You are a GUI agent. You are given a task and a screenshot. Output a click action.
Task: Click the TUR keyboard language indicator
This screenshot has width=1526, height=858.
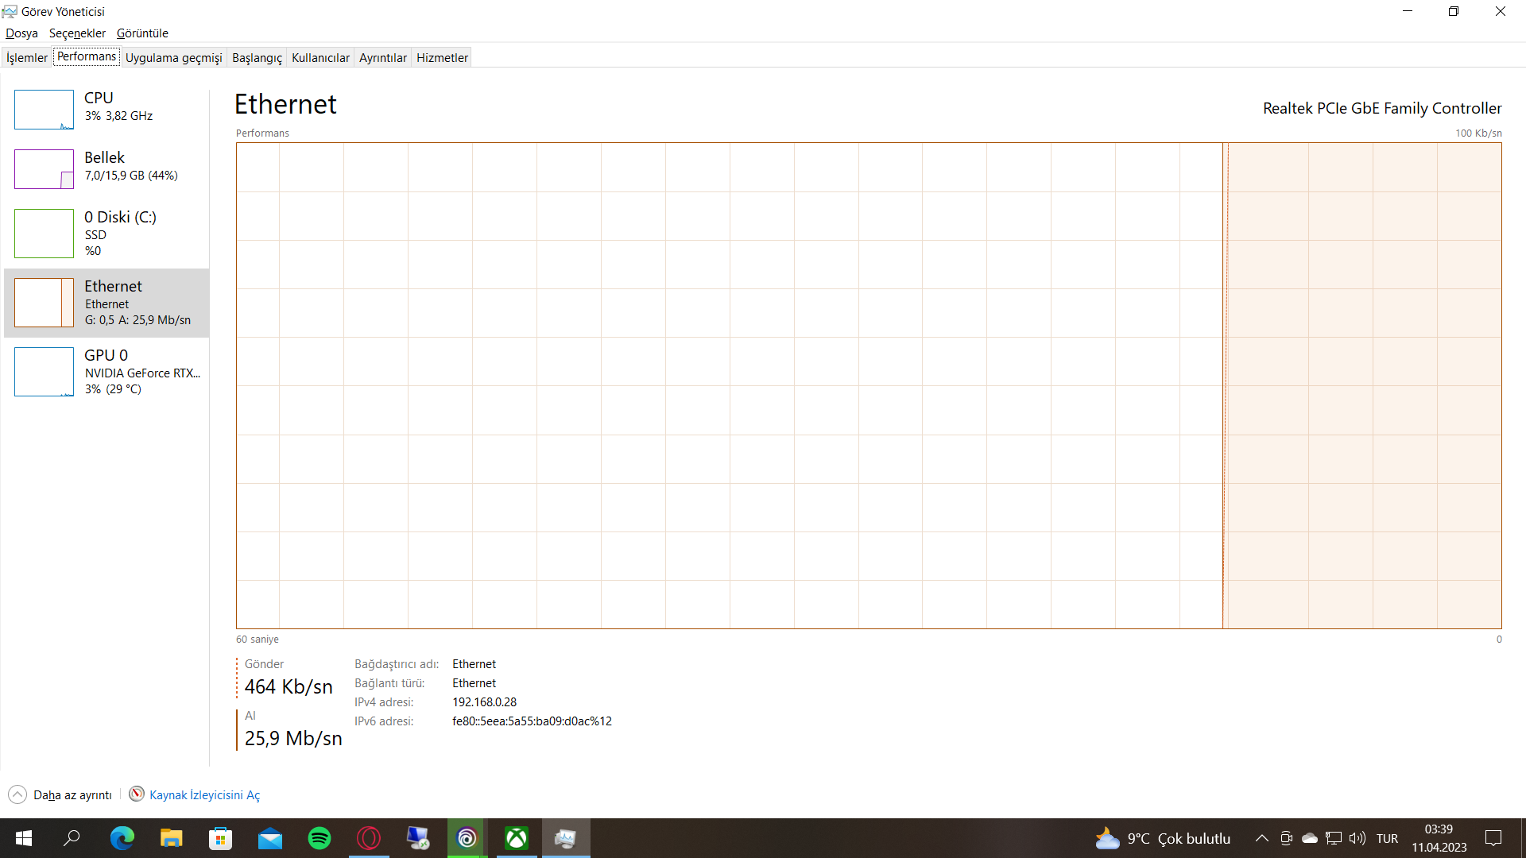click(x=1387, y=838)
